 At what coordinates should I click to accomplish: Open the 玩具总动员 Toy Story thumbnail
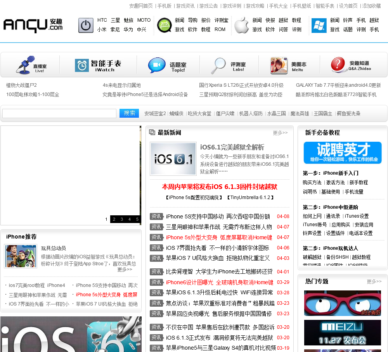pos(21,256)
